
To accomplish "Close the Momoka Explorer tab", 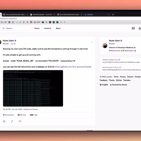I will [x=54, y=15].
